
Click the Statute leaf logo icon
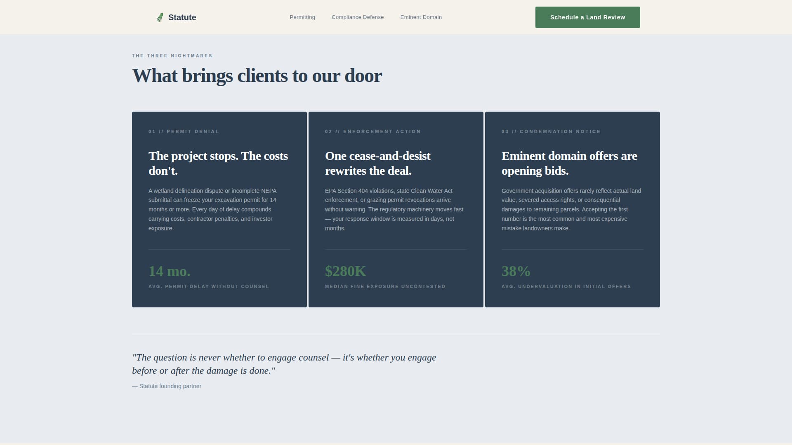point(160,17)
